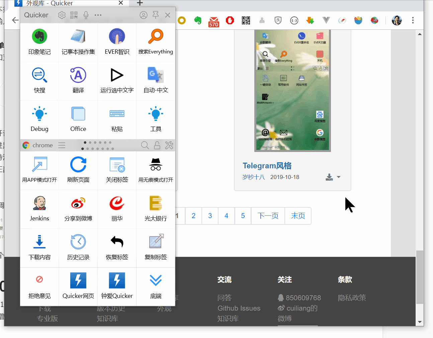Open the Evernote browser extension

pyautogui.click(x=198, y=20)
